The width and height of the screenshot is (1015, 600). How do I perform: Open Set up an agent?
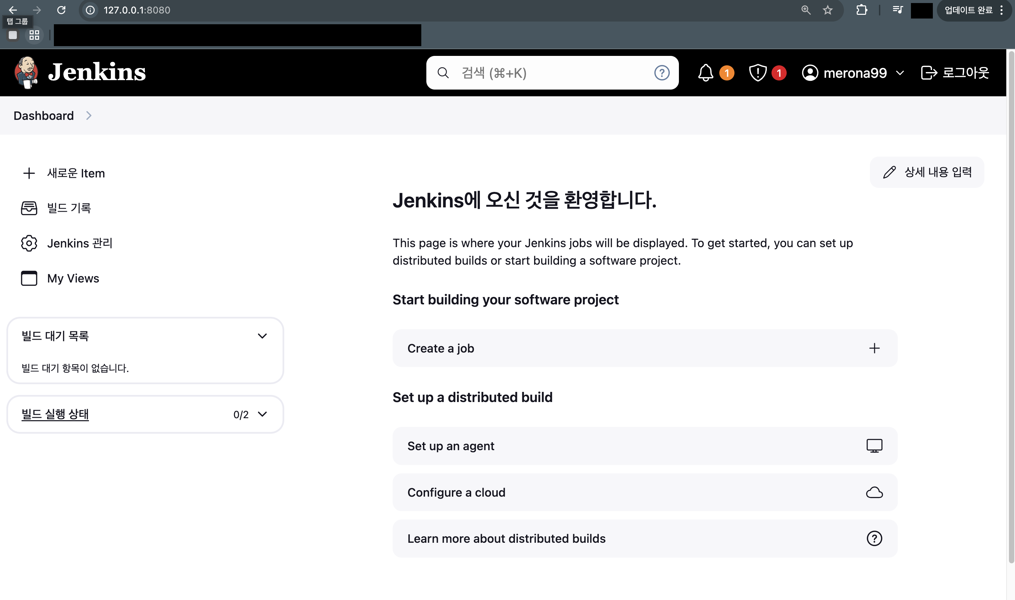tap(645, 445)
